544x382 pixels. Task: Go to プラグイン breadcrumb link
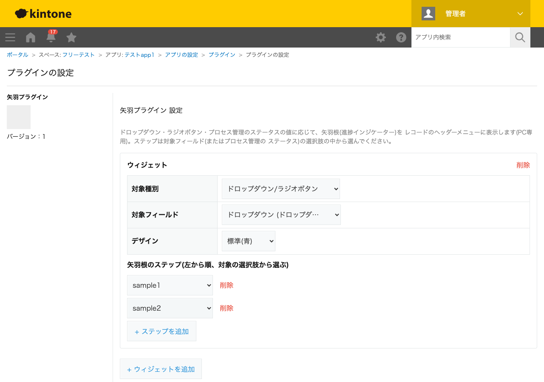[222, 55]
